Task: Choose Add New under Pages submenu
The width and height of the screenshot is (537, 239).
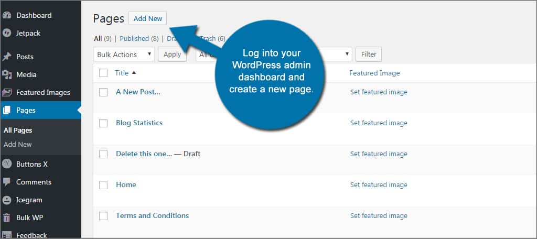Action: 17,145
